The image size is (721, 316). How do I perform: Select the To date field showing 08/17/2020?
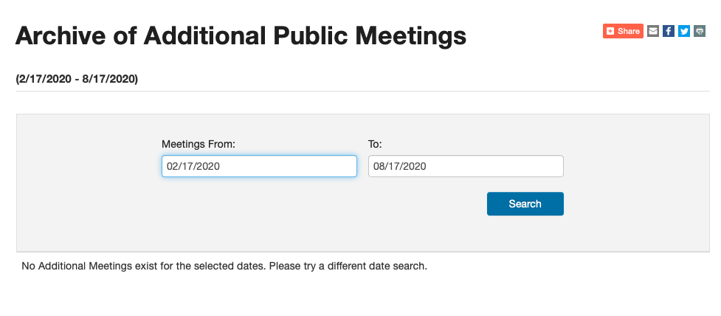tap(466, 166)
